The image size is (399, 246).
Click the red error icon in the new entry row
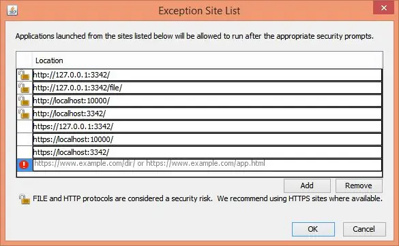[x=24, y=164]
